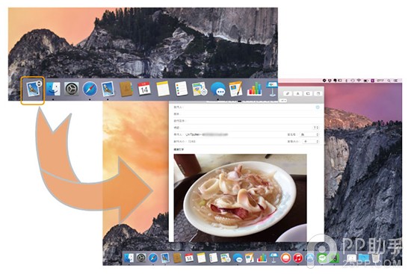The image size is (411, 274).
Task: Open Messages in the small bottom dock
Action: (238, 258)
